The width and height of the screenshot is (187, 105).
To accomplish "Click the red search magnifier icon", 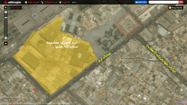I will 181,2.
